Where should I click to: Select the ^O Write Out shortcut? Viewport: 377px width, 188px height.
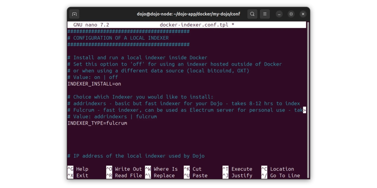coord(124,169)
